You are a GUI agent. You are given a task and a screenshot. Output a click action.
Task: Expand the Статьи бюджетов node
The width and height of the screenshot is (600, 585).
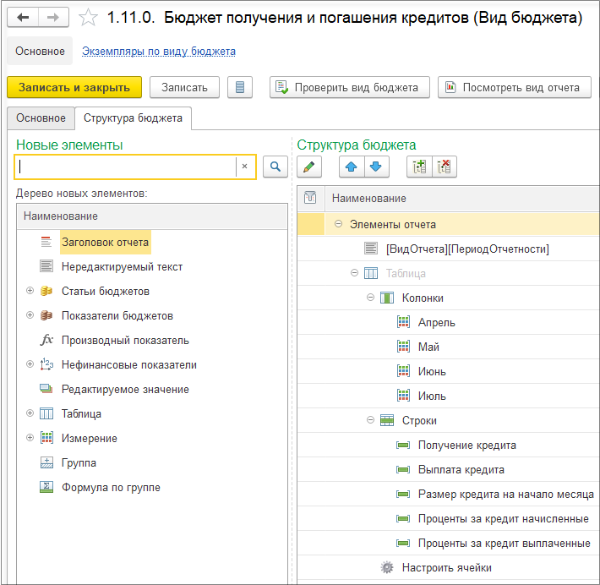click(x=30, y=291)
